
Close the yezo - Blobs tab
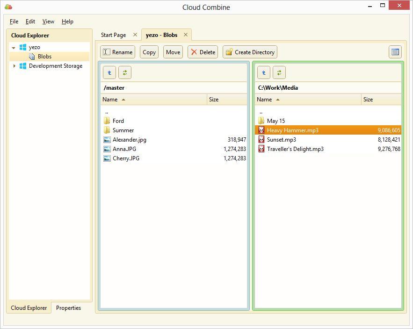tap(186, 35)
